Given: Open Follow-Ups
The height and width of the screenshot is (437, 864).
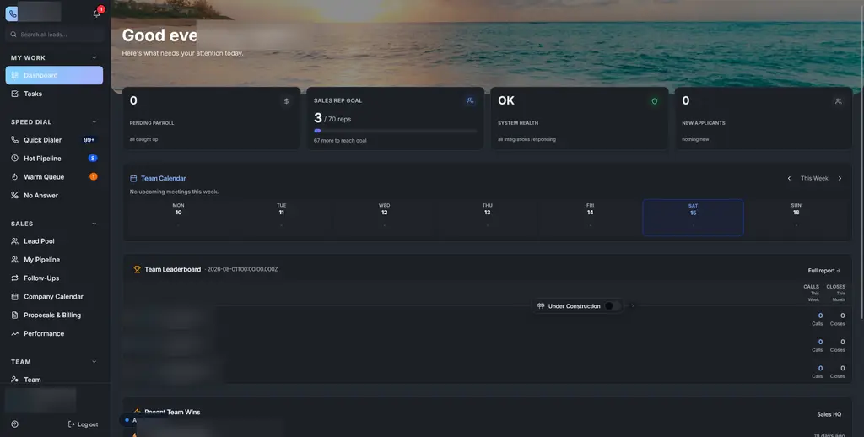Looking at the screenshot, I should pyautogui.click(x=54, y=278).
